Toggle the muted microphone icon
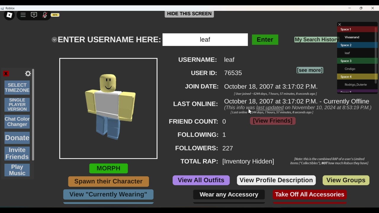Viewport: 379px width, 213px height. point(45,15)
